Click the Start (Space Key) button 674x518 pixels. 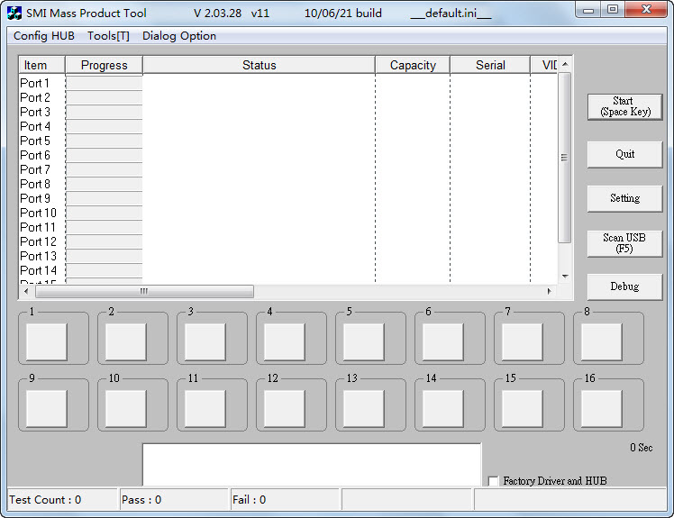pos(625,106)
